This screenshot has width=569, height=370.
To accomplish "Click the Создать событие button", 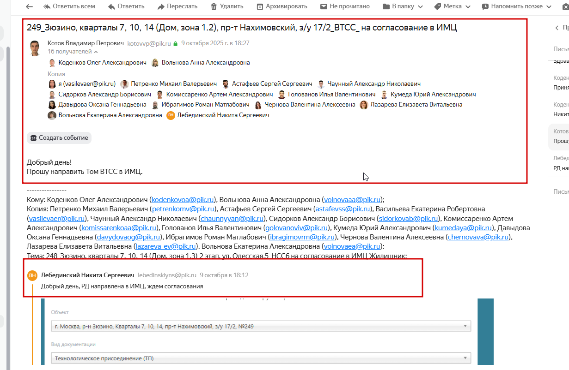I will point(59,138).
